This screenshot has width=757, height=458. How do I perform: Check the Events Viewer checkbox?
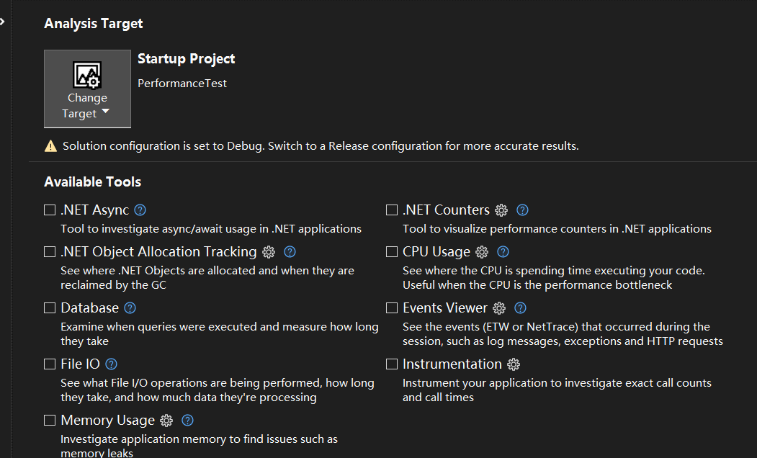pyautogui.click(x=392, y=308)
